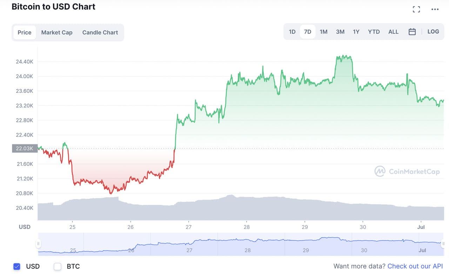
Task: Select the 3M time range
Action: click(340, 32)
